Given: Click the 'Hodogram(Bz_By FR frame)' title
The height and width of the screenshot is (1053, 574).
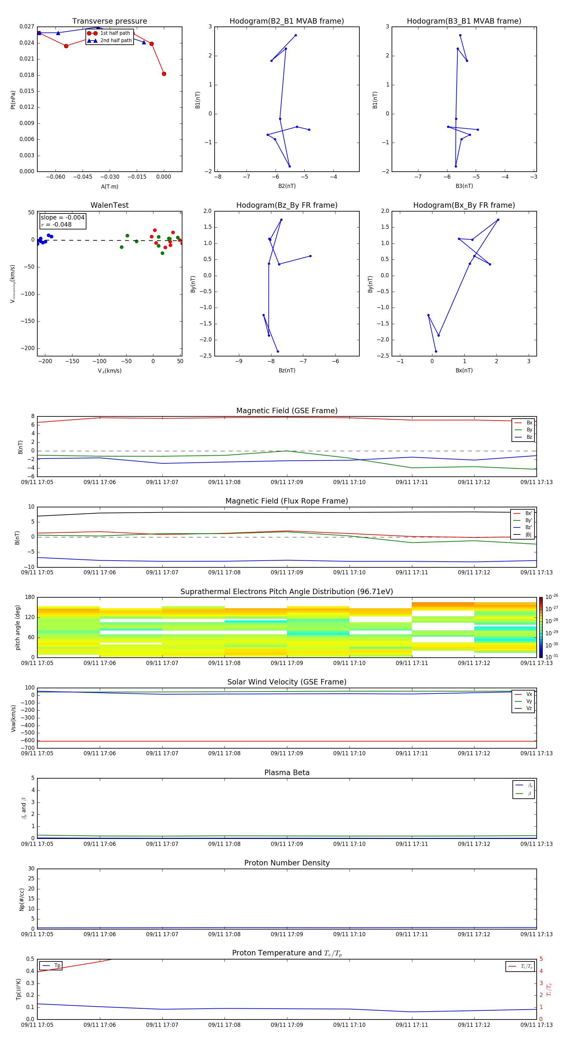Looking at the screenshot, I should pos(287,205).
